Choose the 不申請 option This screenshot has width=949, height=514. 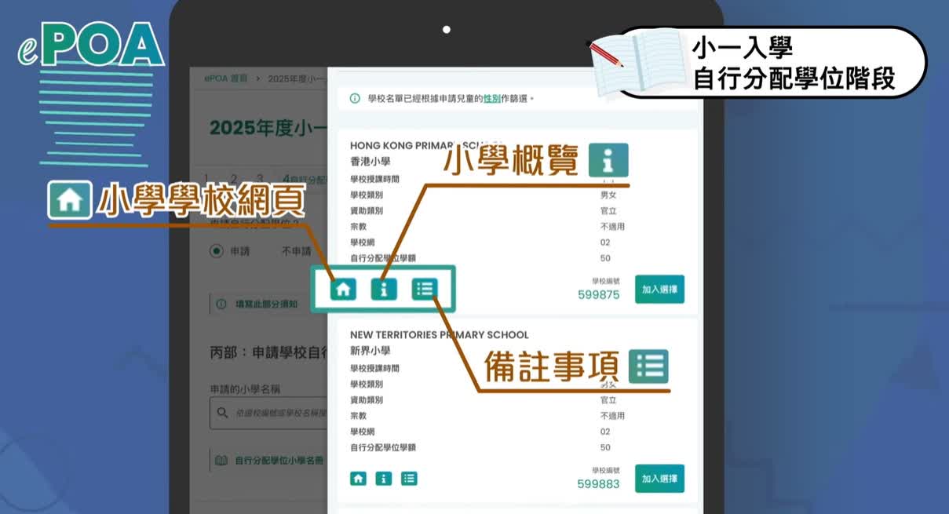click(296, 251)
